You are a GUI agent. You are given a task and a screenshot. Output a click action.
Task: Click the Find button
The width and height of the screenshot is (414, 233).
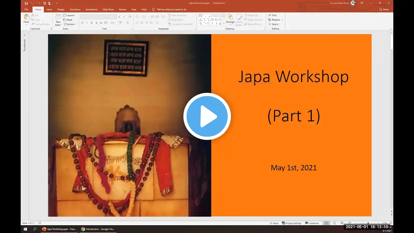click(272, 15)
